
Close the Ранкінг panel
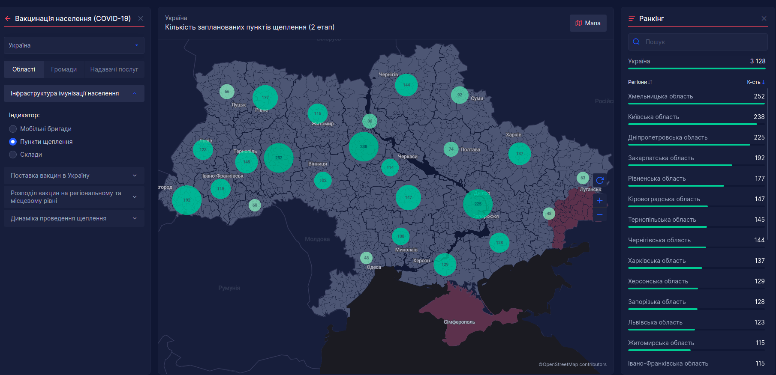764,18
